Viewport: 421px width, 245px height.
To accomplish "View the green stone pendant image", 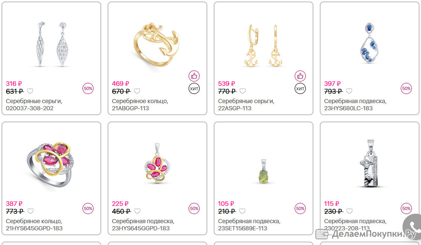I will click(263, 171).
